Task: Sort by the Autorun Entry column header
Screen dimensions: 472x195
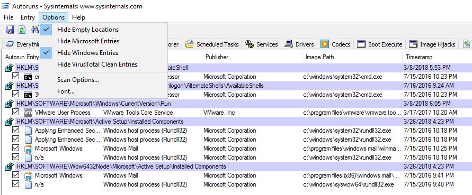Action: (x=22, y=57)
